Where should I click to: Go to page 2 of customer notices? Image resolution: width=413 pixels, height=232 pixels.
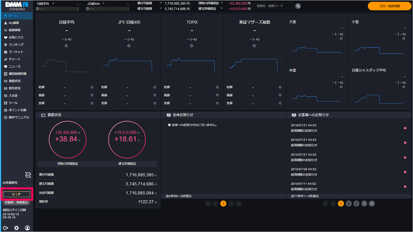coord(349,203)
